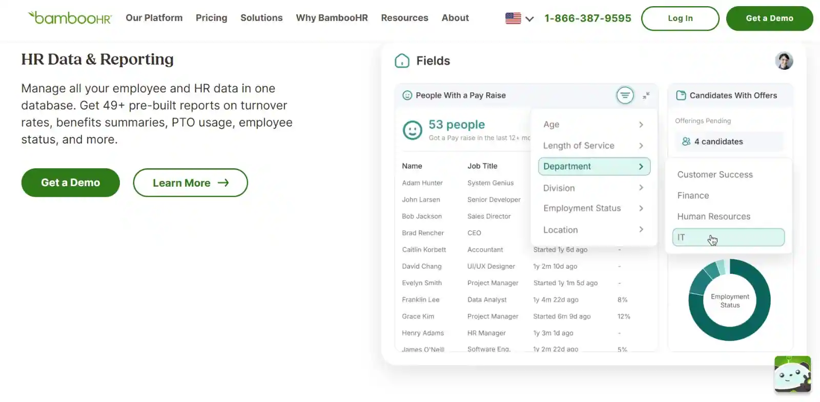820x402 pixels.
Task: Click the Candidates With Offers panel icon
Action: (x=681, y=95)
